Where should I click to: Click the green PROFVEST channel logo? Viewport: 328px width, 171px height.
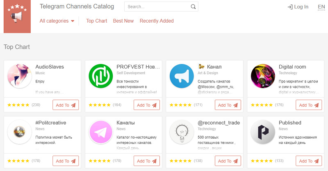click(x=101, y=76)
